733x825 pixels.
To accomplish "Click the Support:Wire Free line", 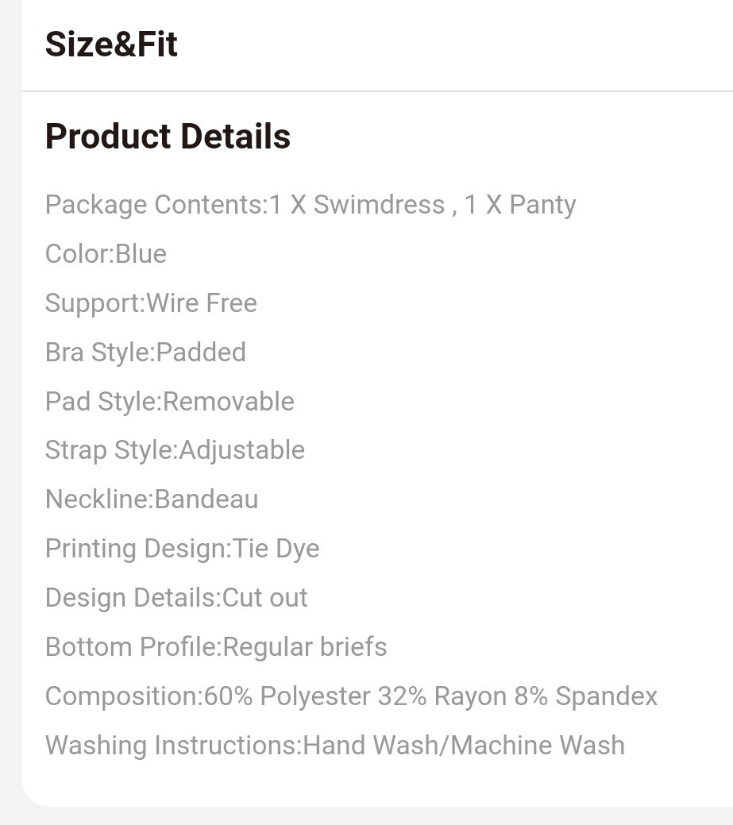I will [x=151, y=303].
